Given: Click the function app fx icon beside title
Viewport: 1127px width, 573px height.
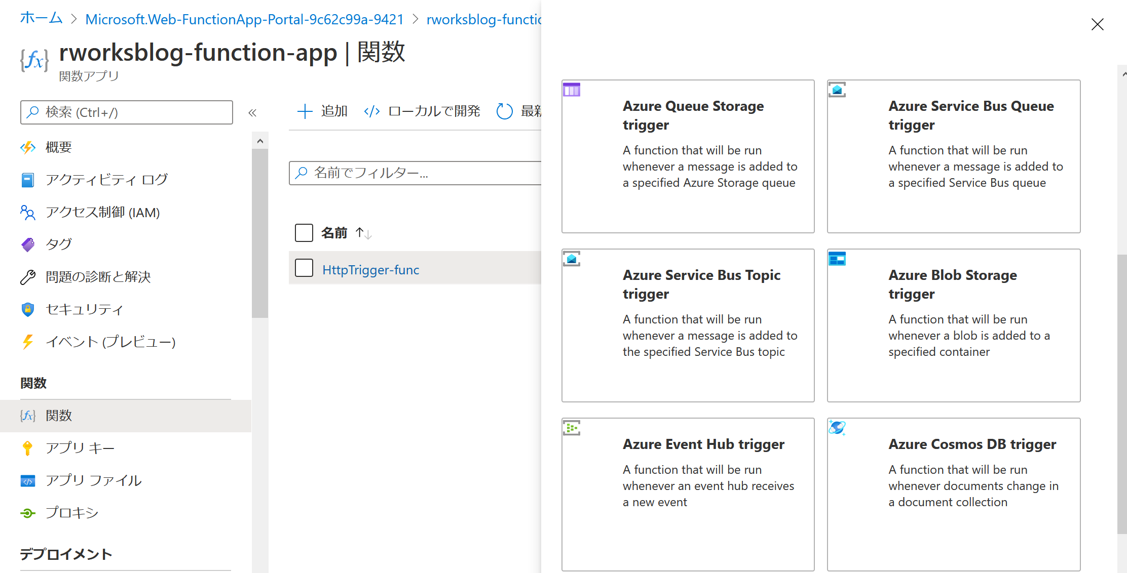Looking at the screenshot, I should 34,60.
